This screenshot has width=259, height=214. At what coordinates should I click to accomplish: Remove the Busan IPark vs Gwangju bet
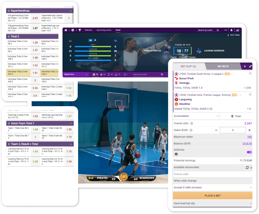click(250, 73)
